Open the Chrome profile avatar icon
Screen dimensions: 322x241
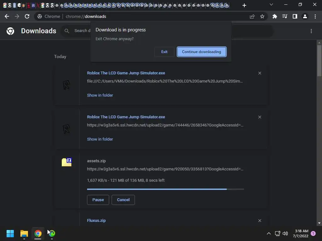coord(305,16)
